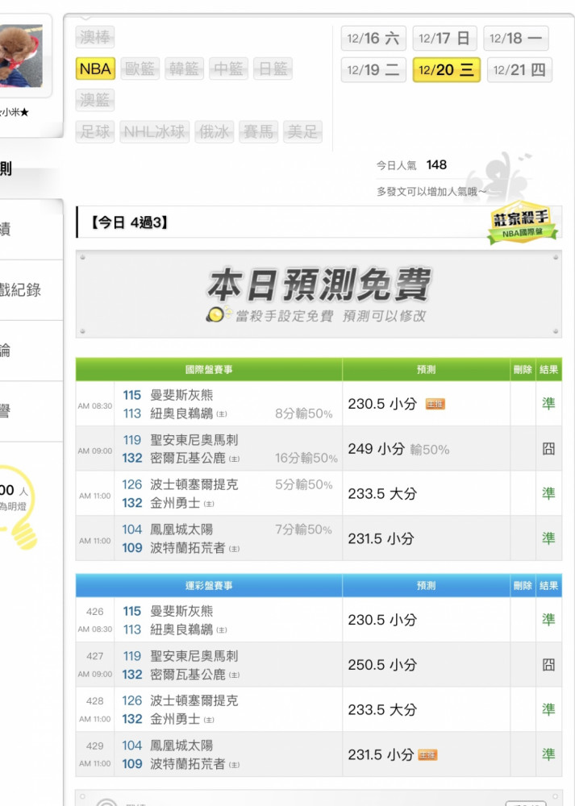Pick date 12/21 四

point(519,70)
